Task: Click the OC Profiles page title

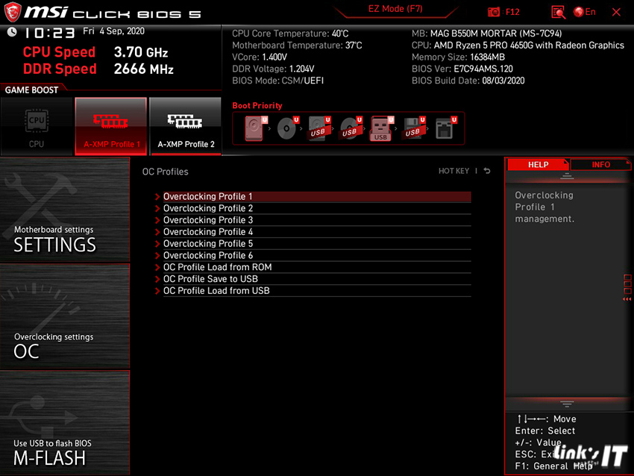Action: 166,172
